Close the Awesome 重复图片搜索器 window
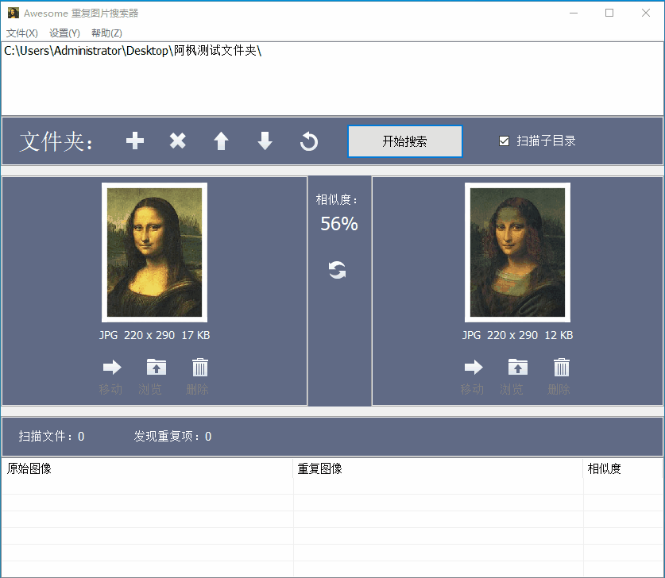Image resolution: width=665 pixels, height=578 pixels. [x=646, y=13]
